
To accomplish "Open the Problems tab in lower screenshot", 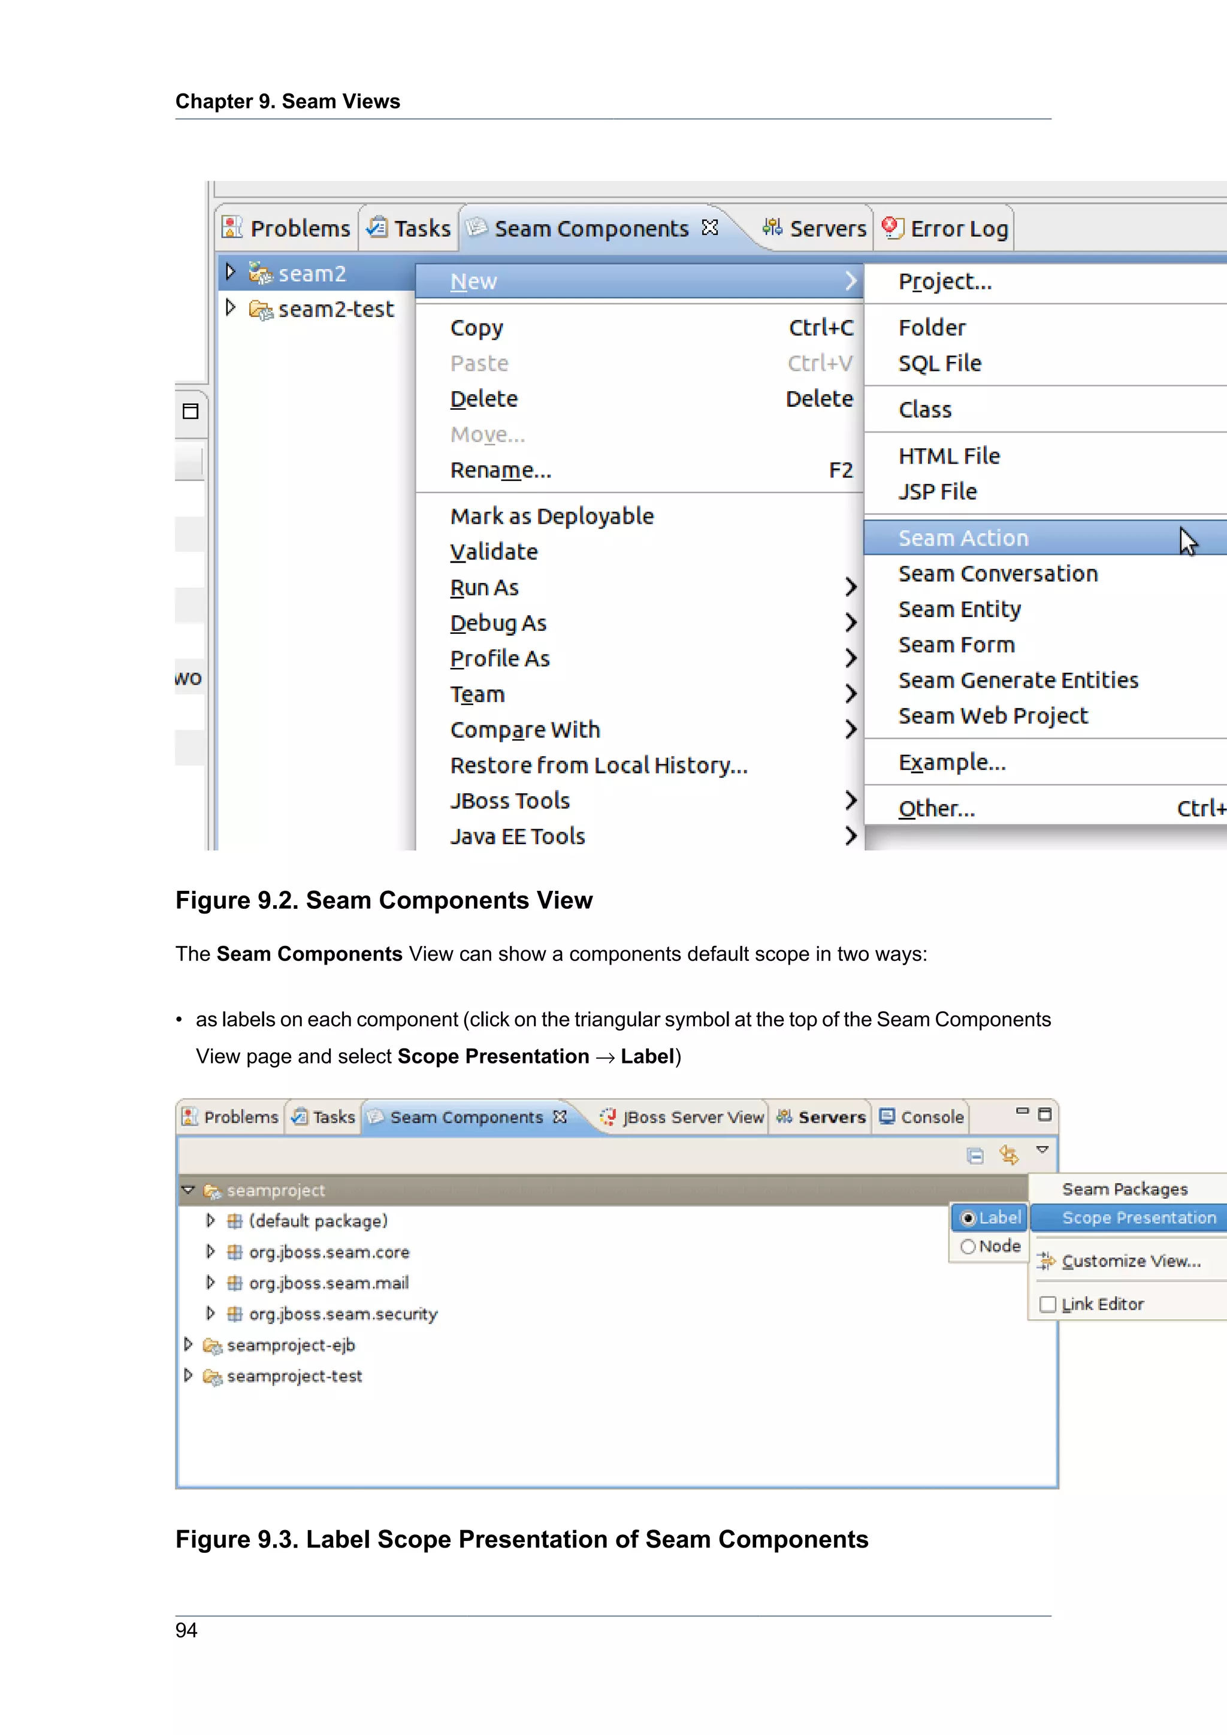I will coord(231,1117).
